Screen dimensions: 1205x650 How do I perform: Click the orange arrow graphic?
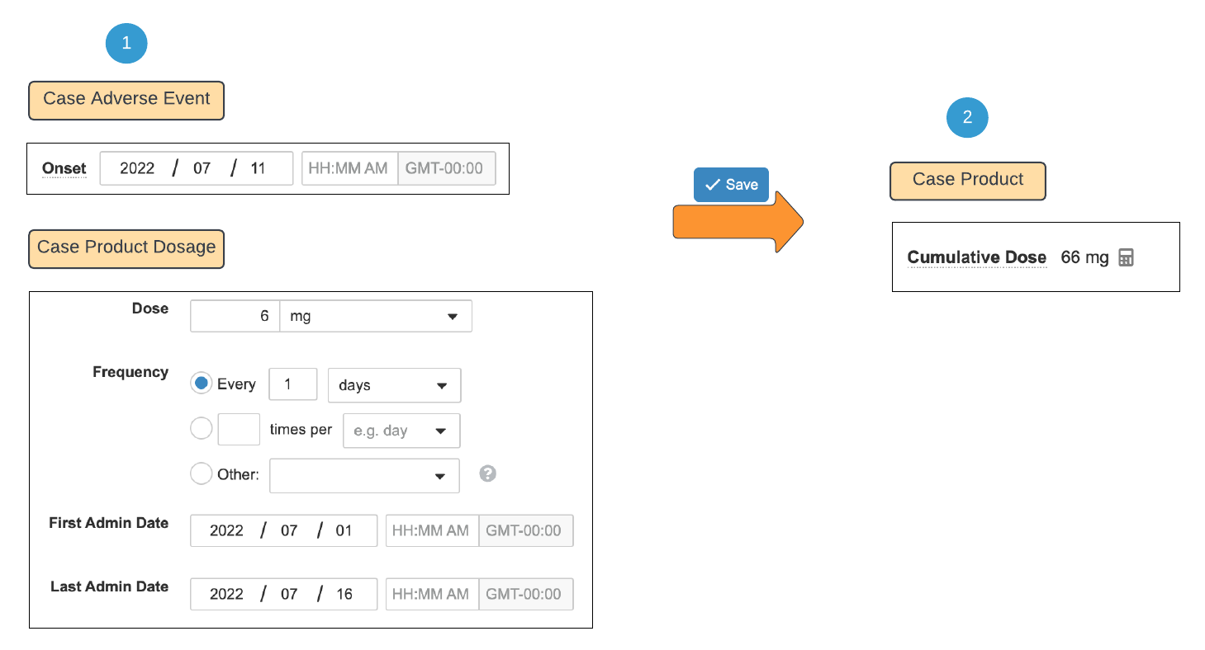(738, 222)
